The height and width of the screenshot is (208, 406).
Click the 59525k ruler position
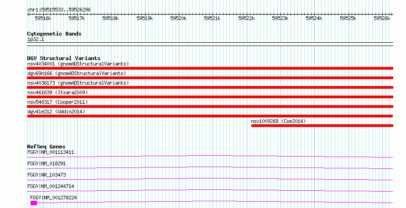tap(348, 18)
